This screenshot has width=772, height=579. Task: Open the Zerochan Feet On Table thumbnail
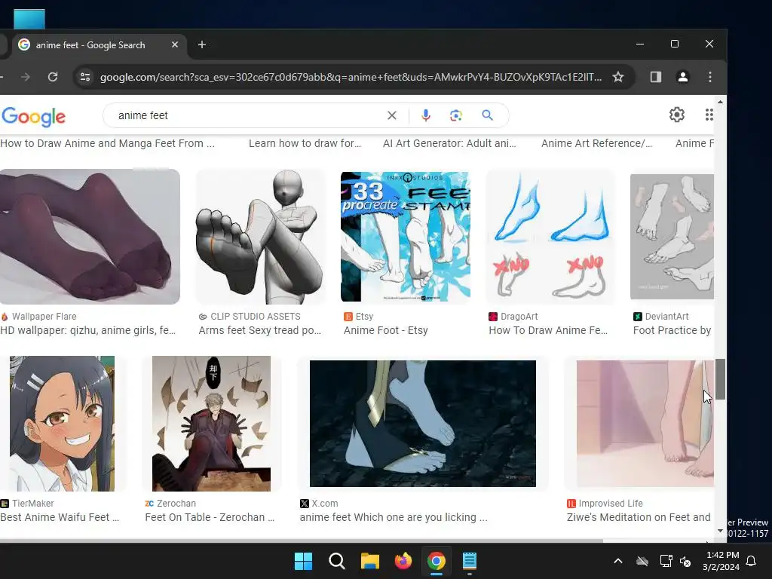[211, 424]
